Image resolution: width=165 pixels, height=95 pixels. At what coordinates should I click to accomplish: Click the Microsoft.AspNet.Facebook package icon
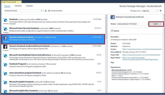[x=5, y=82]
